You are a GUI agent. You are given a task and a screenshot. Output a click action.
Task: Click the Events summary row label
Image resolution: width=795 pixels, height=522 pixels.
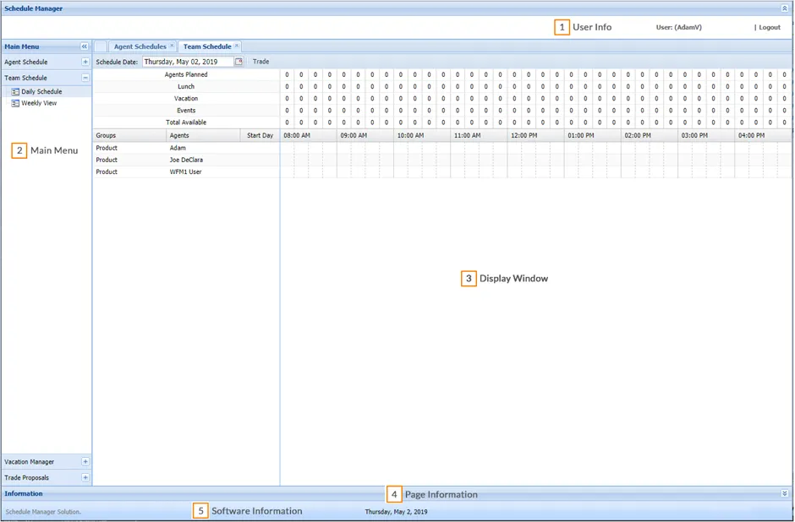coord(186,111)
